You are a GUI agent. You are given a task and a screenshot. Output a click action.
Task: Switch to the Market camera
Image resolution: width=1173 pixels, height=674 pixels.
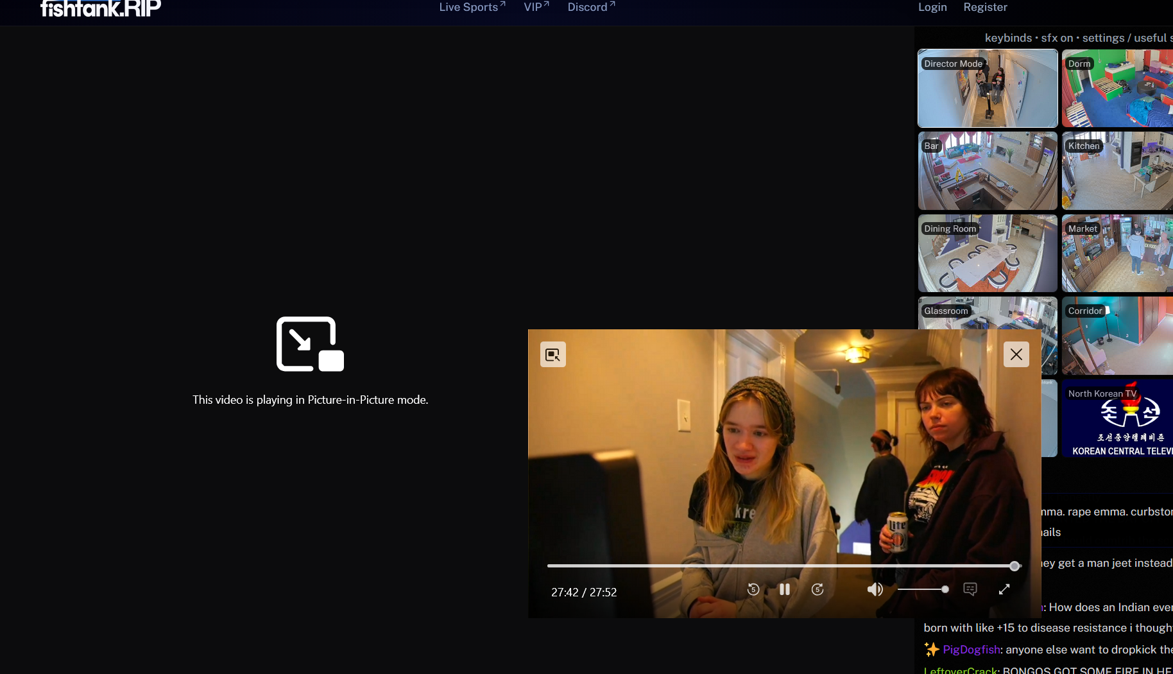[1117, 254]
